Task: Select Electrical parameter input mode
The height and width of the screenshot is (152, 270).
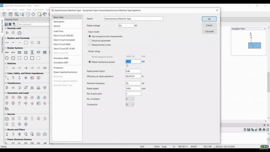Action: click(x=90, y=41)
